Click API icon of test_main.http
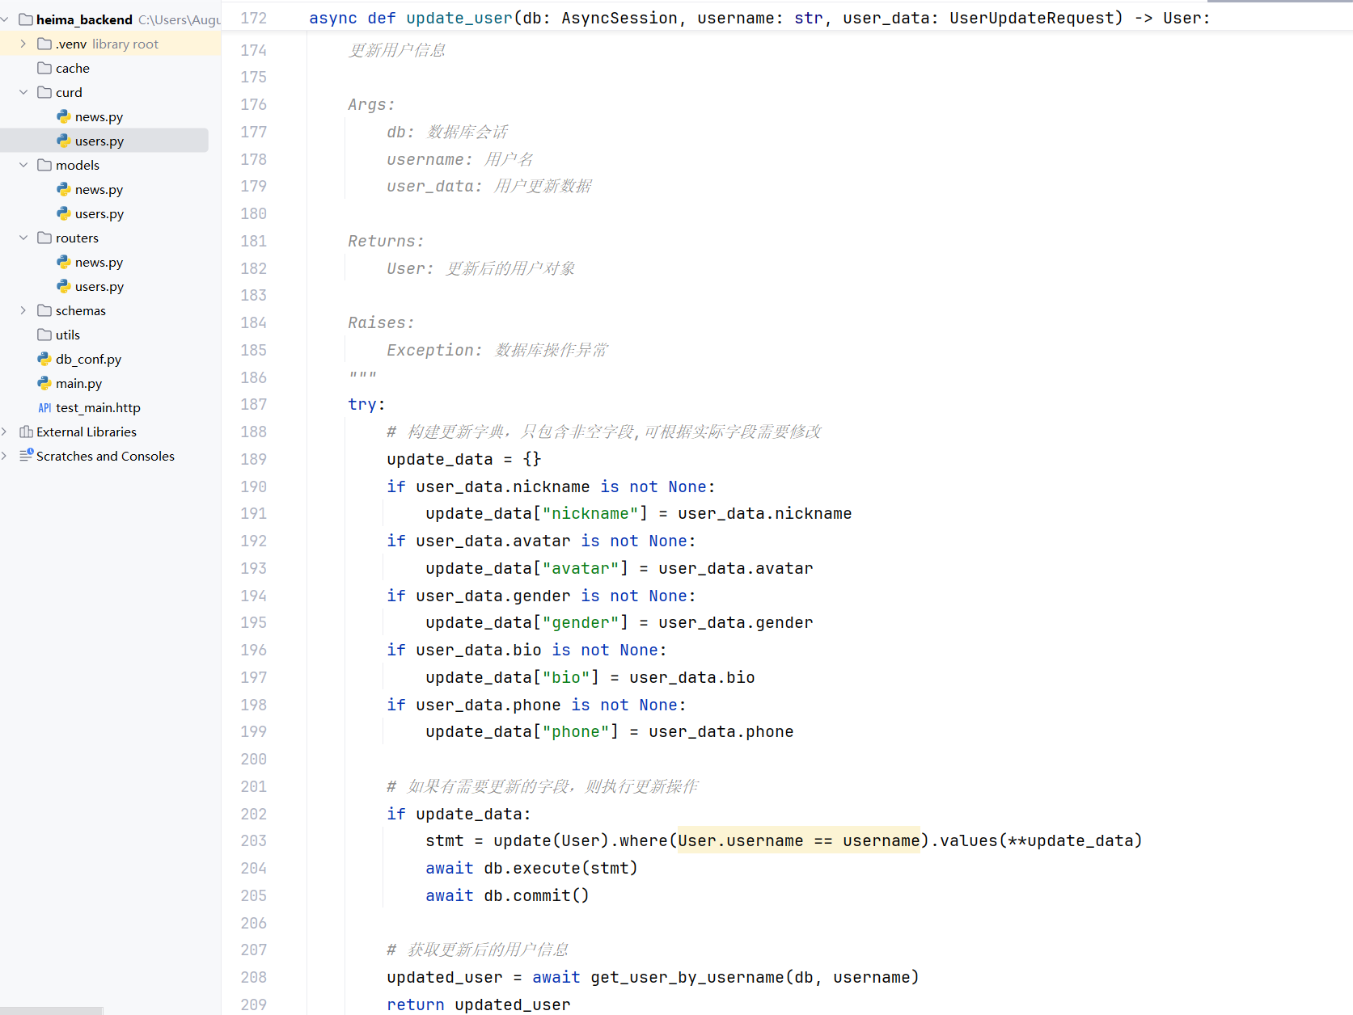This screenshot has height=1015, width=1353. click(x=44, y=408)
